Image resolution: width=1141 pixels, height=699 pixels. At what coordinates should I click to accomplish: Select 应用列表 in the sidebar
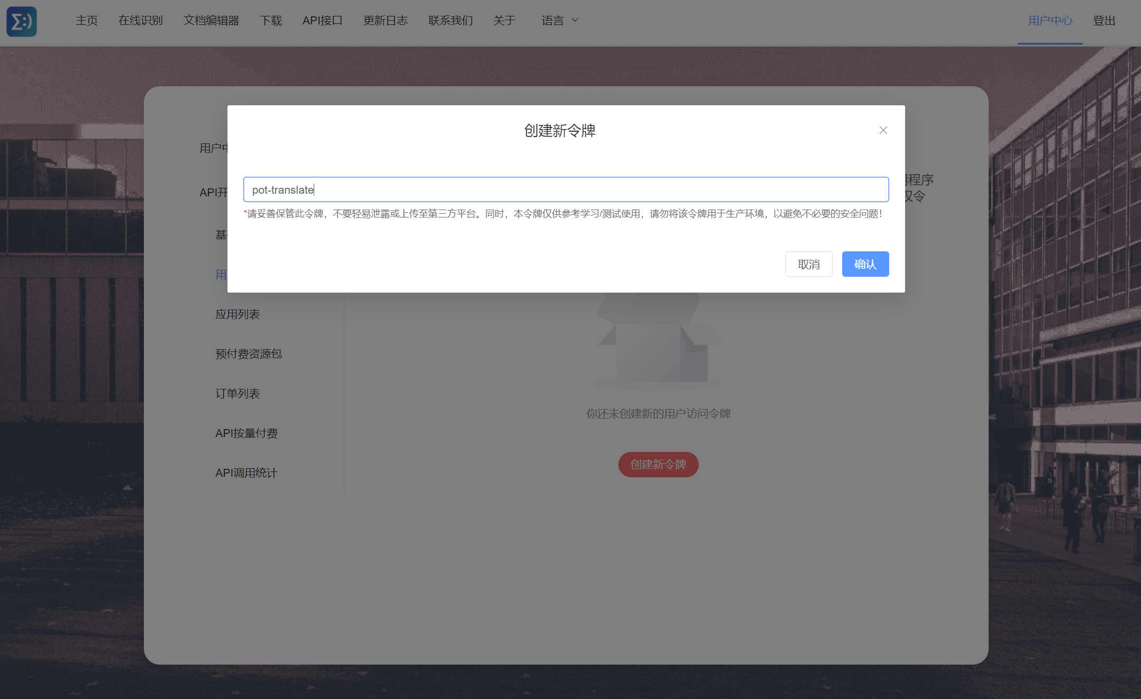click(239, 314)
